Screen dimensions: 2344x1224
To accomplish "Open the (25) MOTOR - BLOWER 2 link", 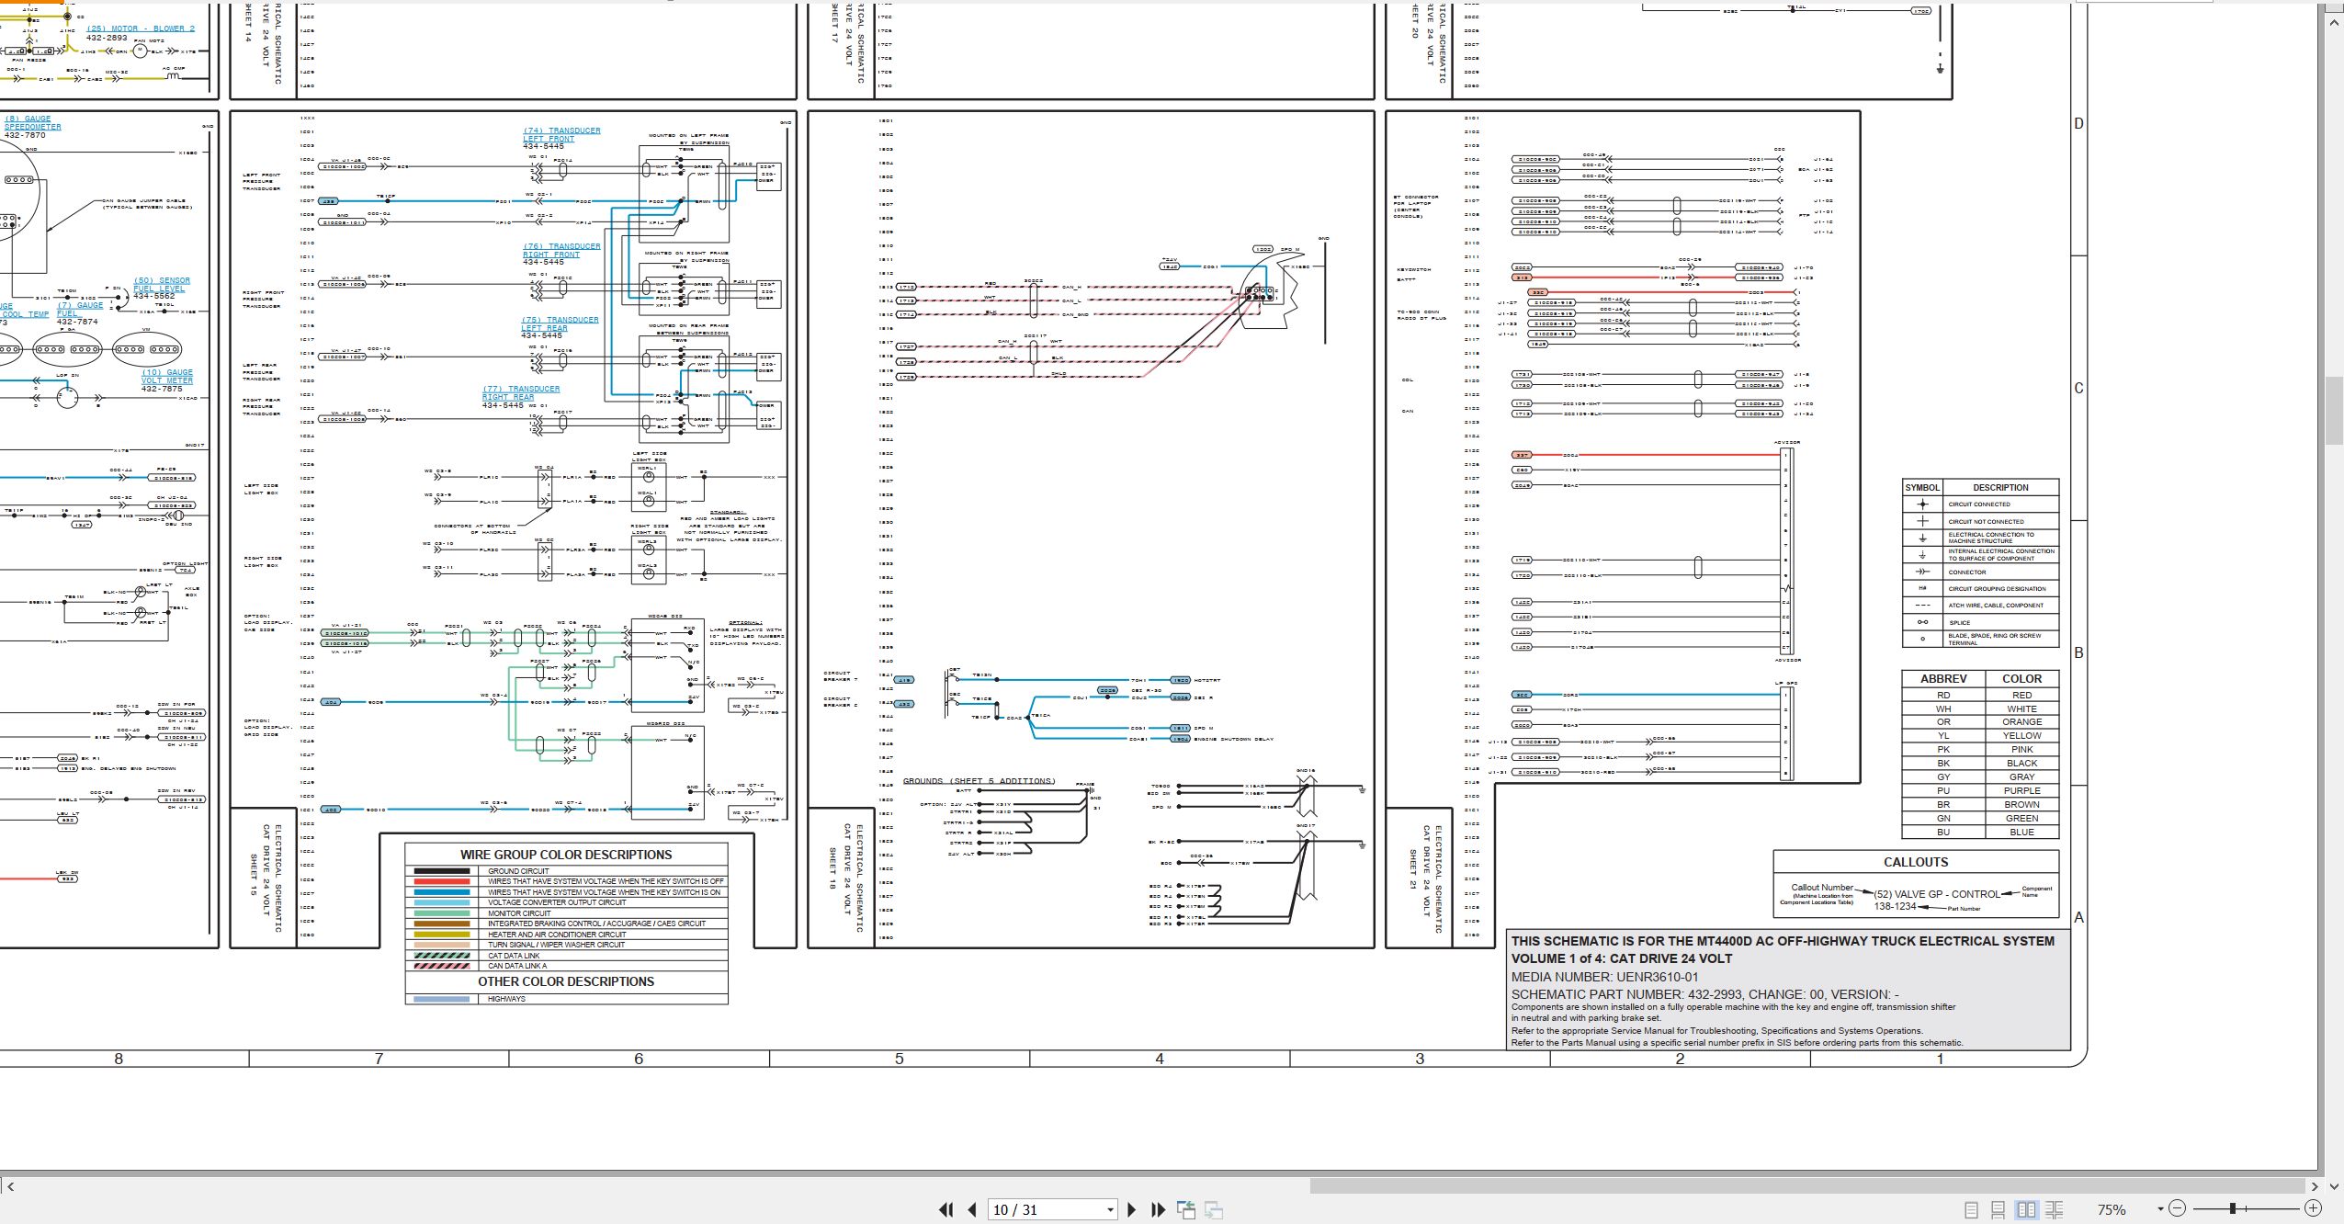I will (141, 28).
